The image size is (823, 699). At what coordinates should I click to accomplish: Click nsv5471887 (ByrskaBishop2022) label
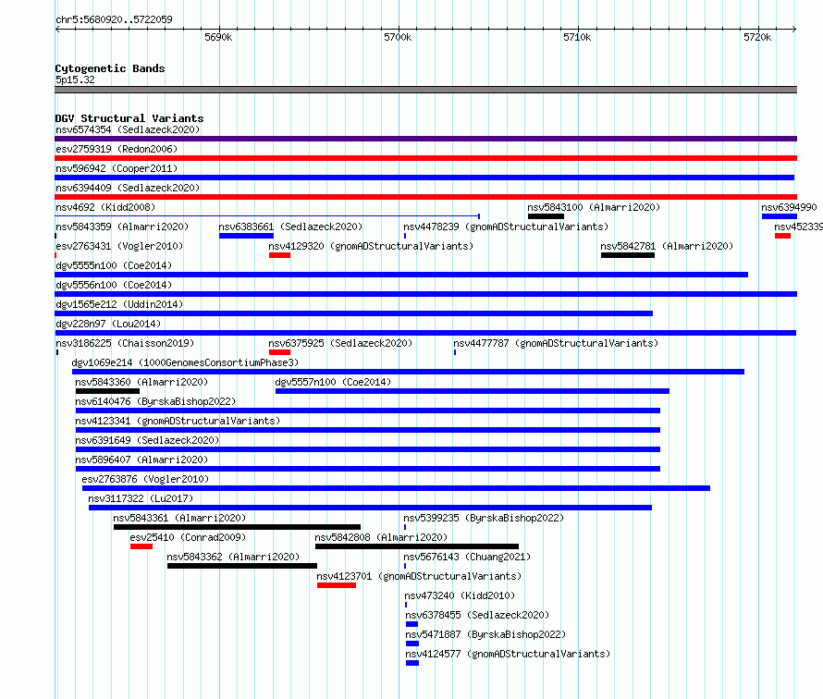(485, 634)
